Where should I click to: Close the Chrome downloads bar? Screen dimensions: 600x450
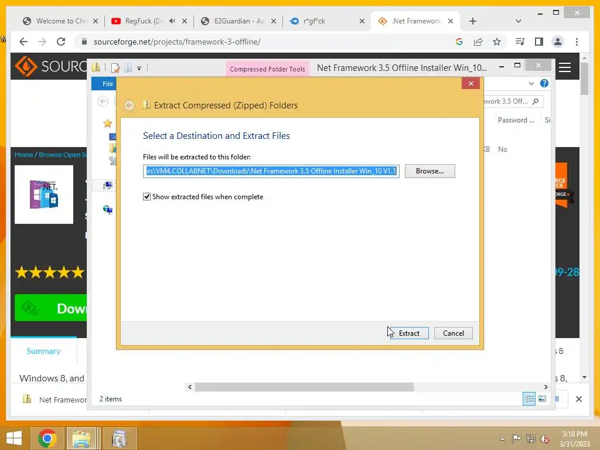click(579, 399)
